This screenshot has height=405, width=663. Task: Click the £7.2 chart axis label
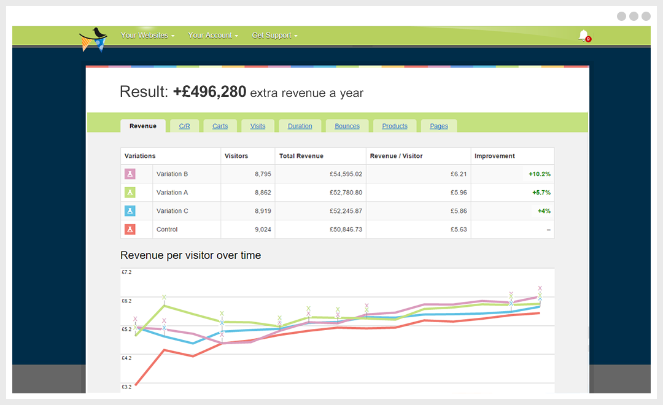[x=126, y=272]
